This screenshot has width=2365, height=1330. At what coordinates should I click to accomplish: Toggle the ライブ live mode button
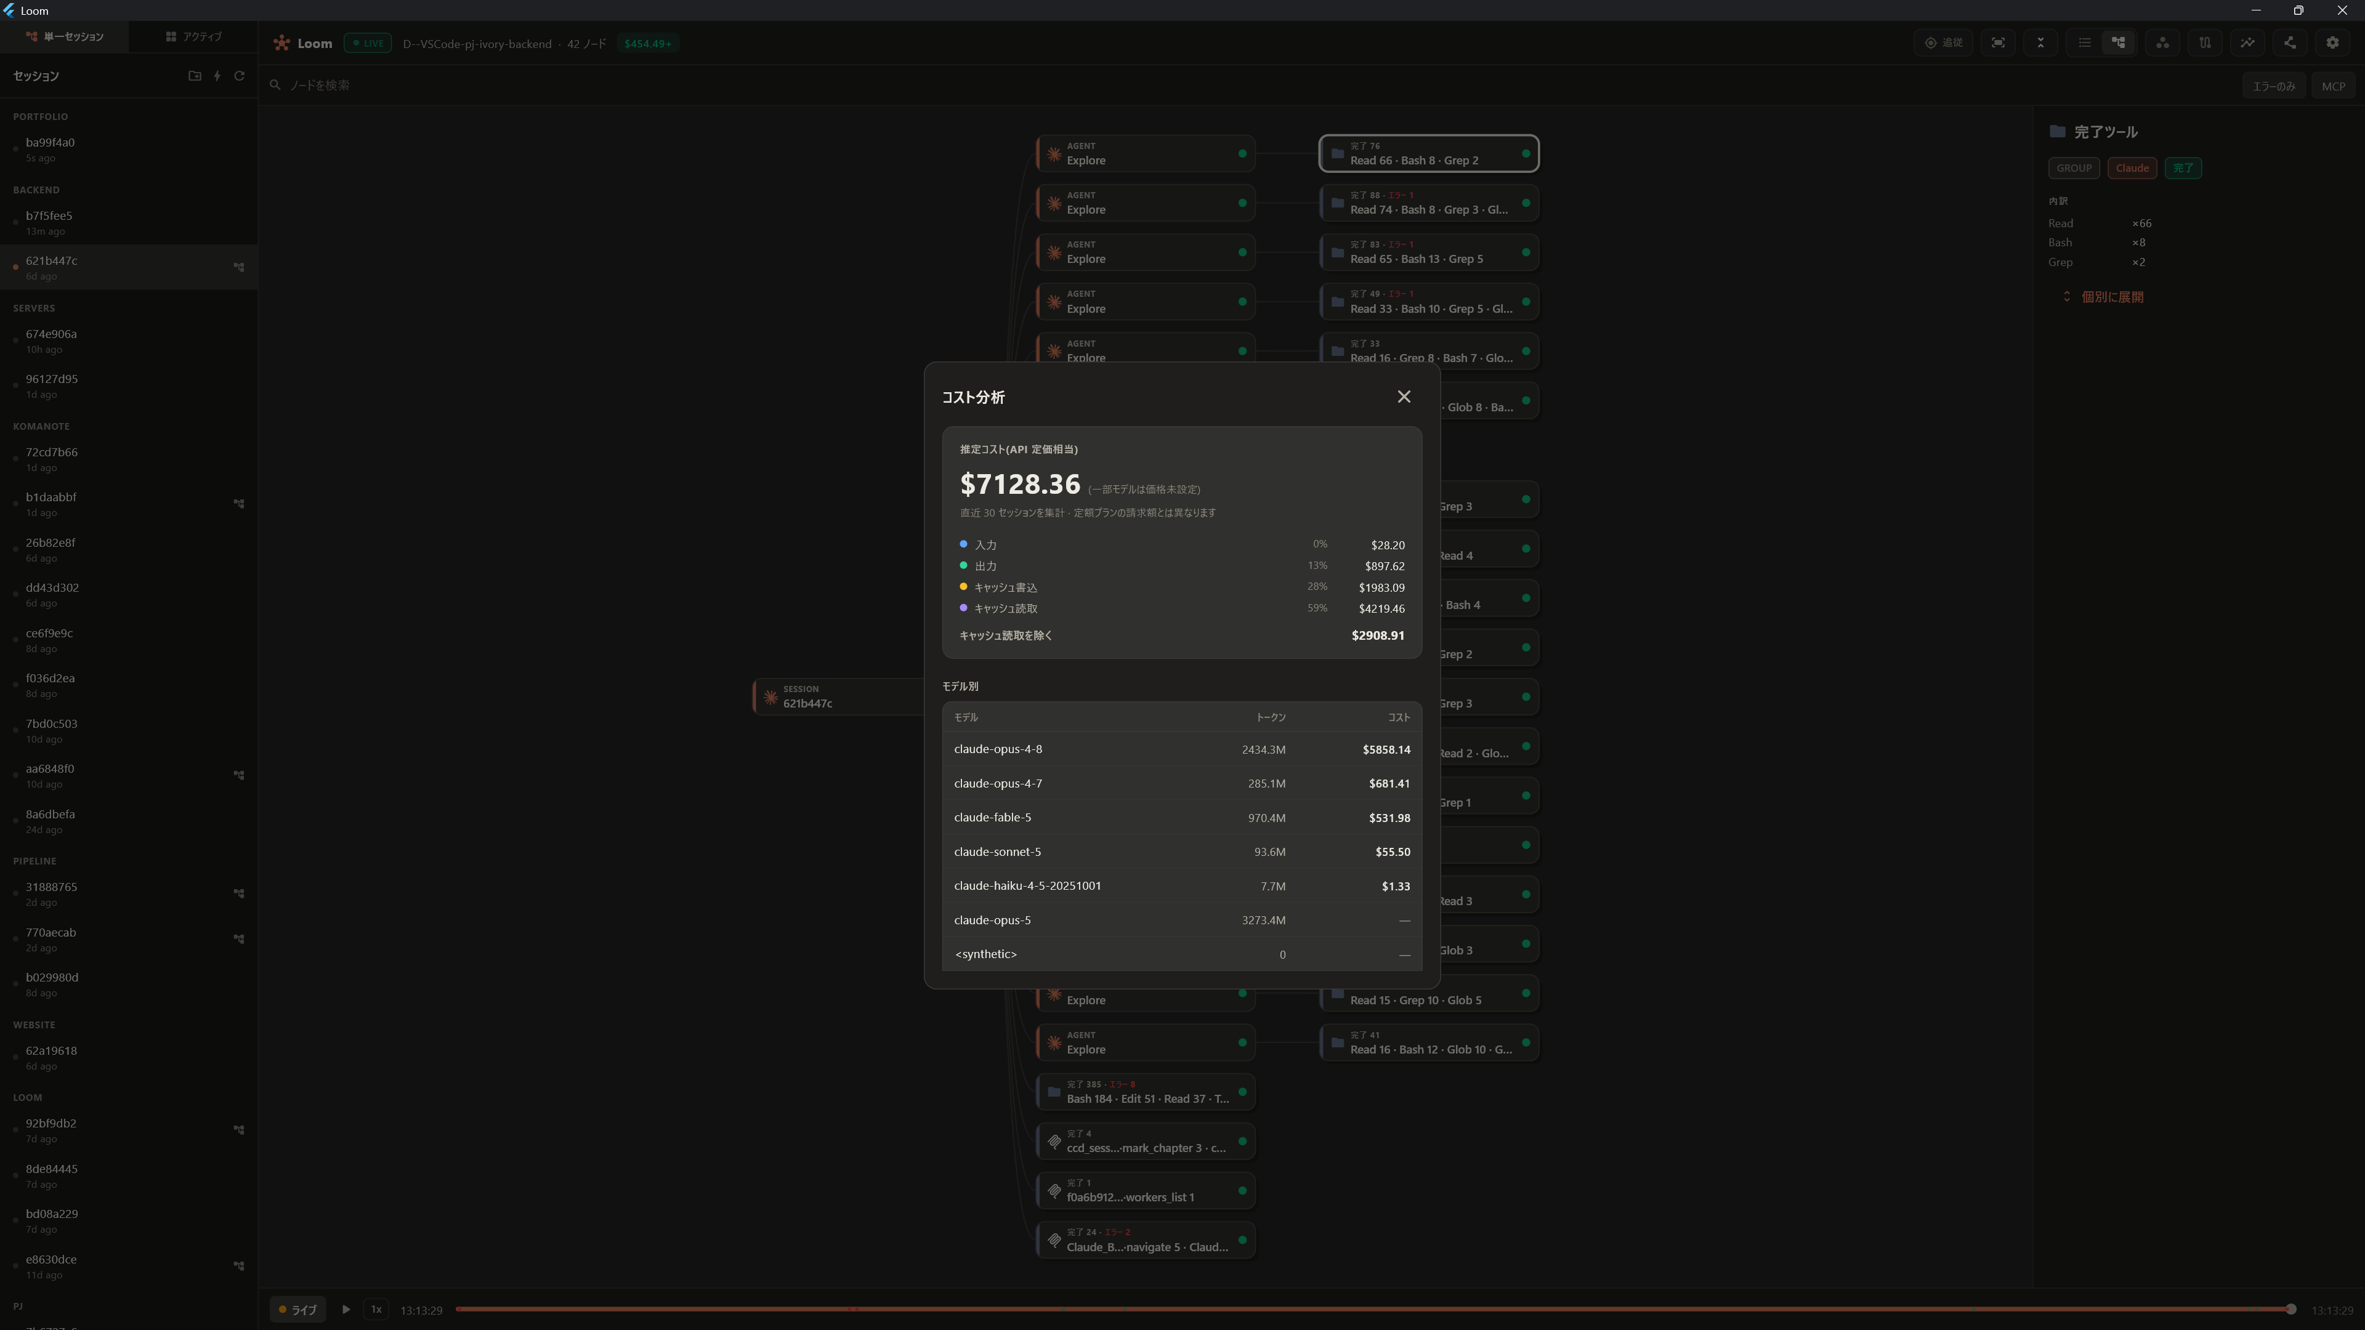(297, 1310)
